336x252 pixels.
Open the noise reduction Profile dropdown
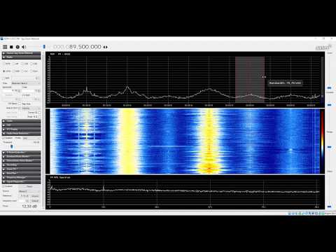(31, 138)
